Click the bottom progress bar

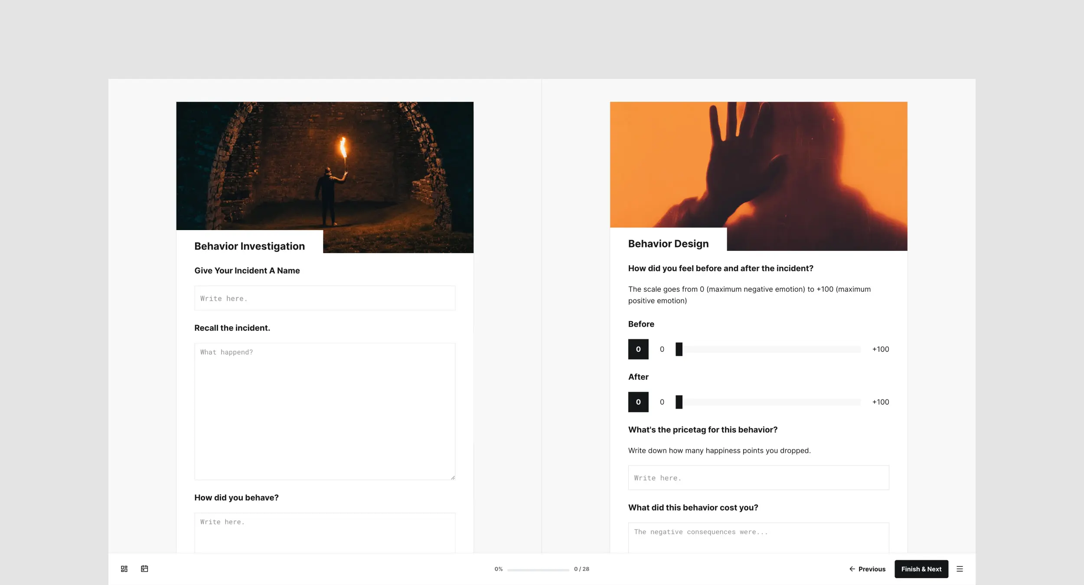tap(538, 570)
